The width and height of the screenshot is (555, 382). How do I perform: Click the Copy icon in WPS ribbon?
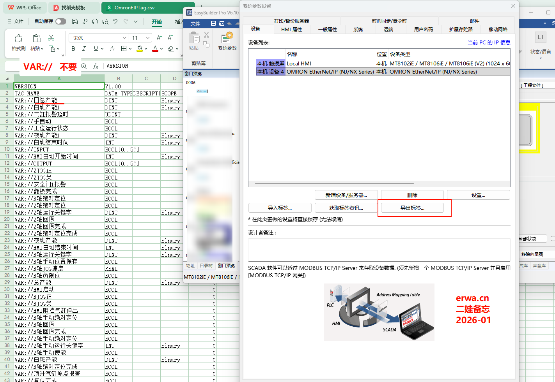click(52, 49)
